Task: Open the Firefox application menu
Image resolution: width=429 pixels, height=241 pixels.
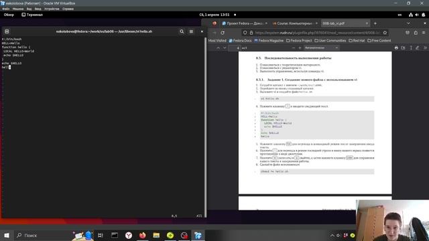Action: click(x=424, y=33)
